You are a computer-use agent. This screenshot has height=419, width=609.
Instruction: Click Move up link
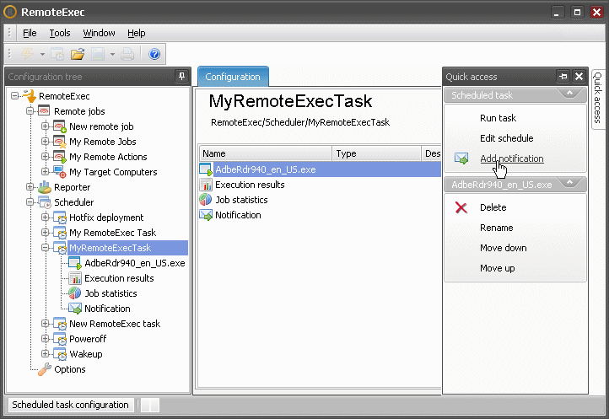[x=497, y=268]
